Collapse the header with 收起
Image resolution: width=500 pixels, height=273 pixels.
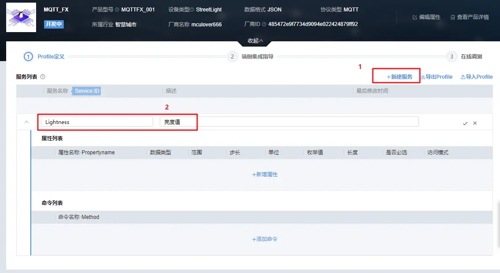click(255, 41)
